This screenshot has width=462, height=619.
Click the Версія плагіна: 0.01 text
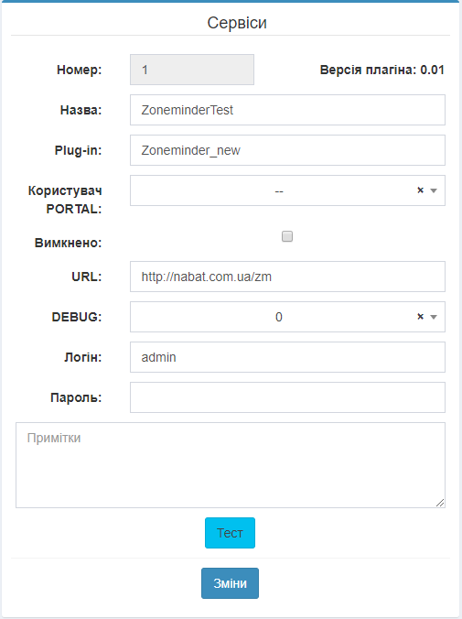click(x=381, y=70)
